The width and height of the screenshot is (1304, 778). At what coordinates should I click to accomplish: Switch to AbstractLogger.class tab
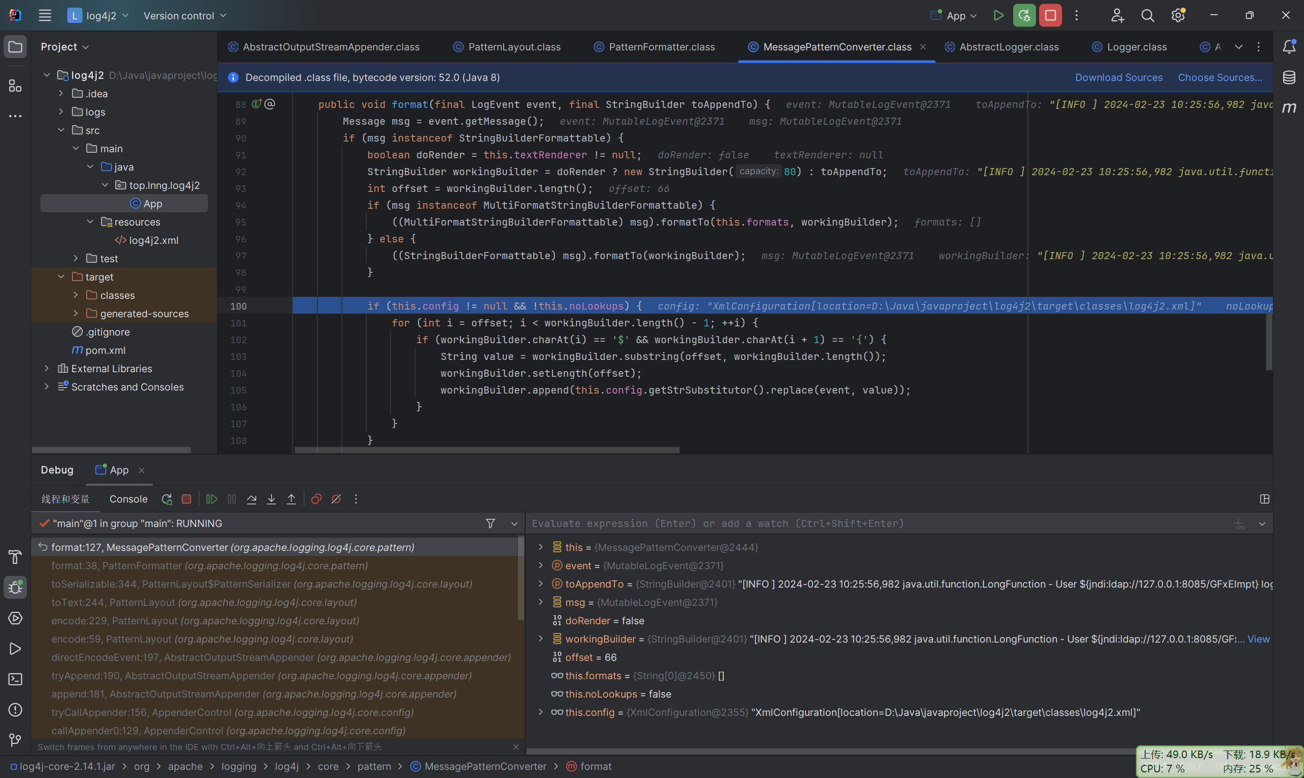[1002, 47]
